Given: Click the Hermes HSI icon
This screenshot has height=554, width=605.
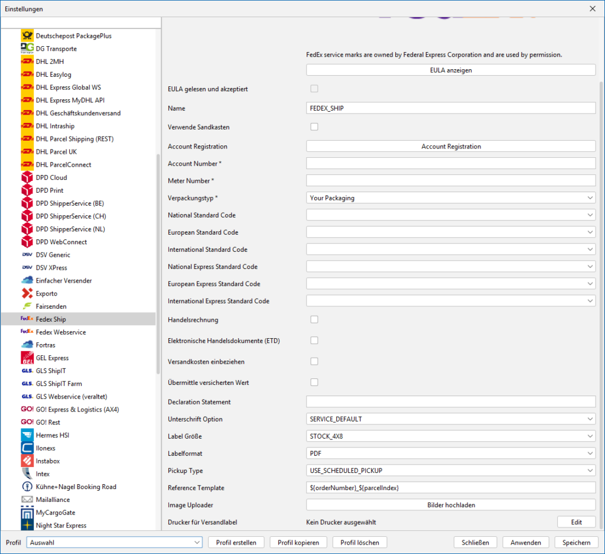Looking at the screenshot, I should (27, 435).
